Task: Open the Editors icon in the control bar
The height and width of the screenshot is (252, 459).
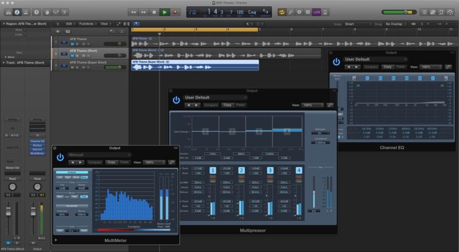Action: click(x=64, y=12)
